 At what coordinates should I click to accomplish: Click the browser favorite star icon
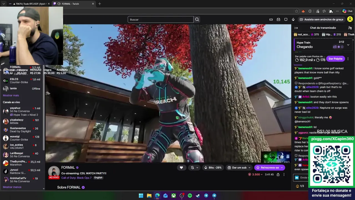click(x=296, y=11)
